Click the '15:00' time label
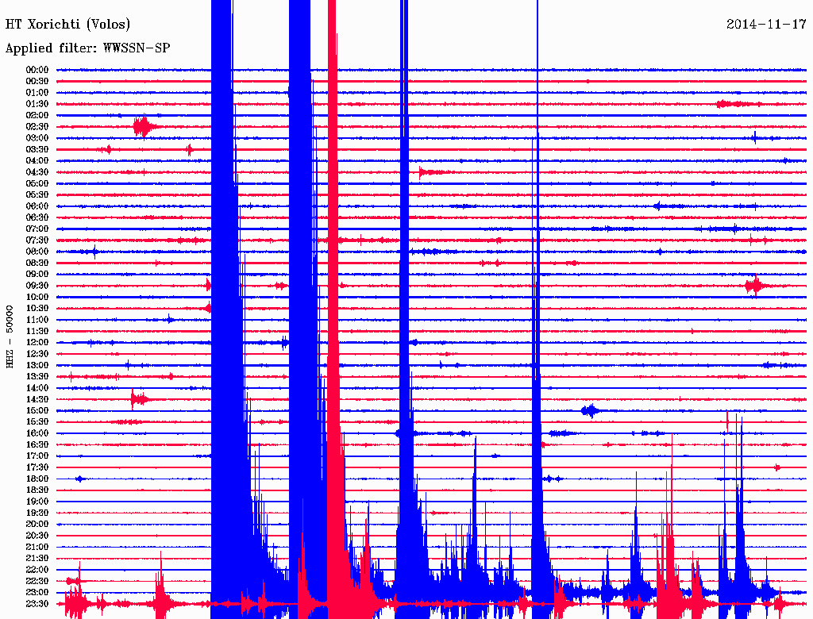Image resolution: width=813 pixels, height=619 pixels. click(37, 410)
